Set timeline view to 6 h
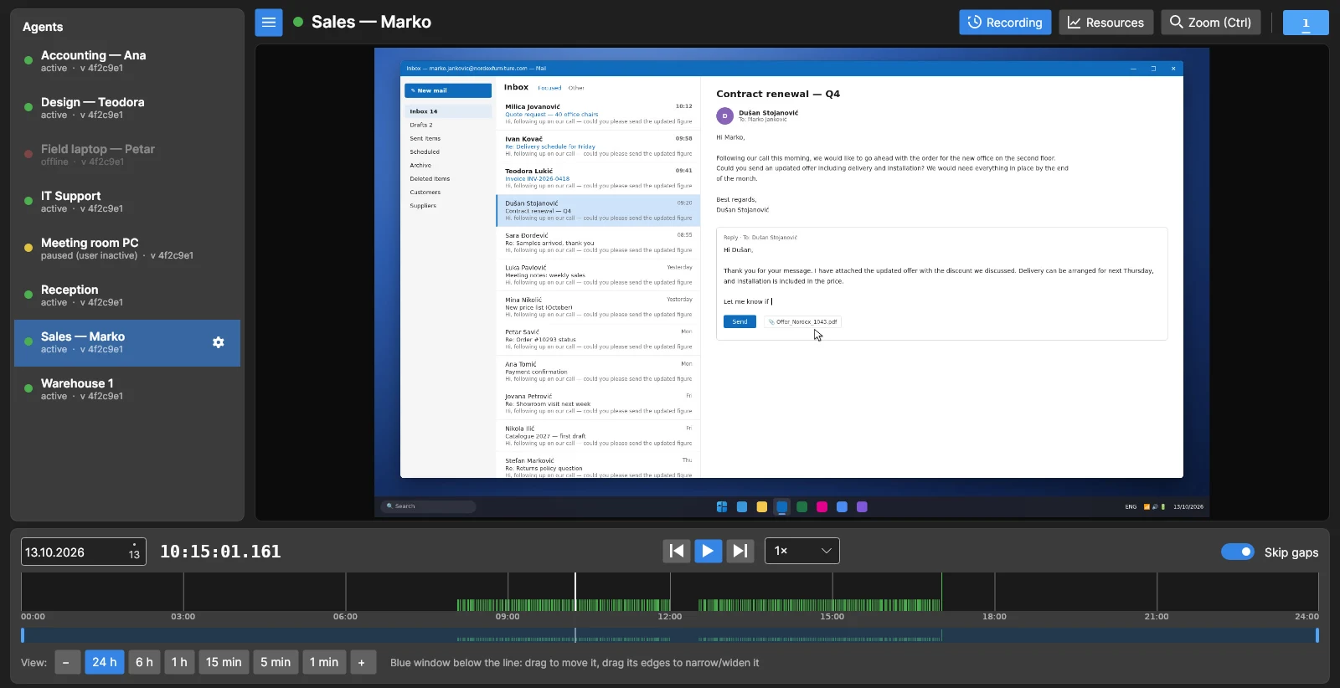 tap(144, 662)
